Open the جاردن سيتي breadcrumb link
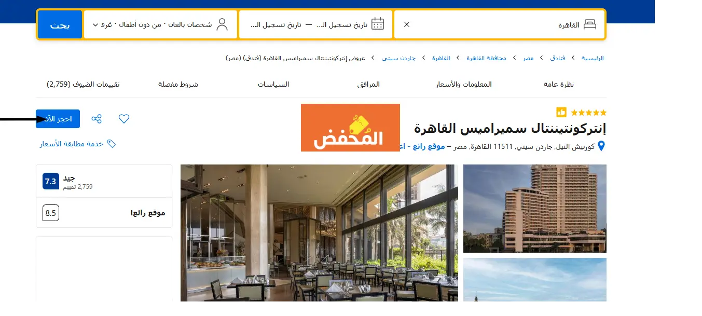Viewport: 702px width, 316px height. pos(398,58)
